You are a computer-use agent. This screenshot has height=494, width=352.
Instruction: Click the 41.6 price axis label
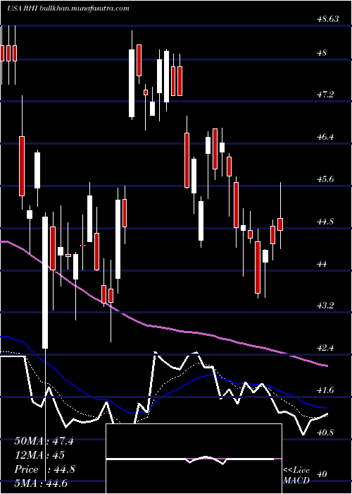coord(325,390)
